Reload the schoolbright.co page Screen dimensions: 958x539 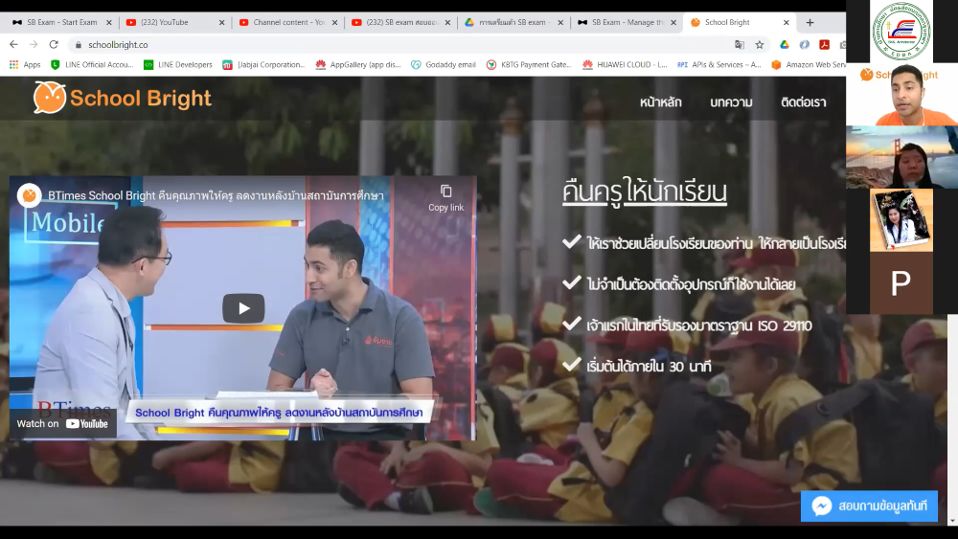pyautogui.click(x=54, y=45)
